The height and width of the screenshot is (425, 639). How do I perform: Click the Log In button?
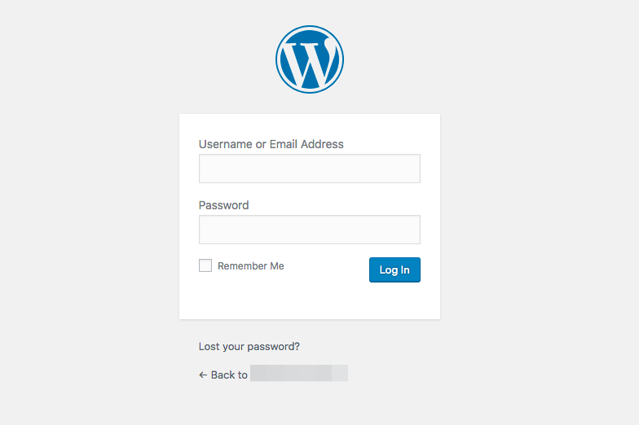tap(394, 269)
